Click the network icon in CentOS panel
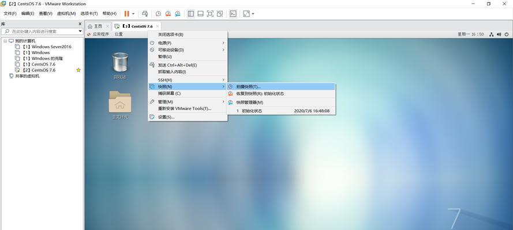Viewport: 513px width, 230px height. (492, 34)
